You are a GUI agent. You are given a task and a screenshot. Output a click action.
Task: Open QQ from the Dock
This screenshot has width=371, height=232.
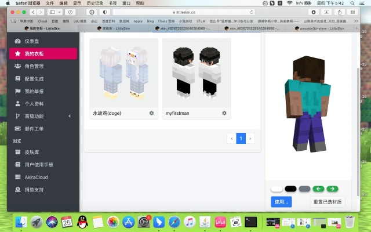(x=82, y=222)
